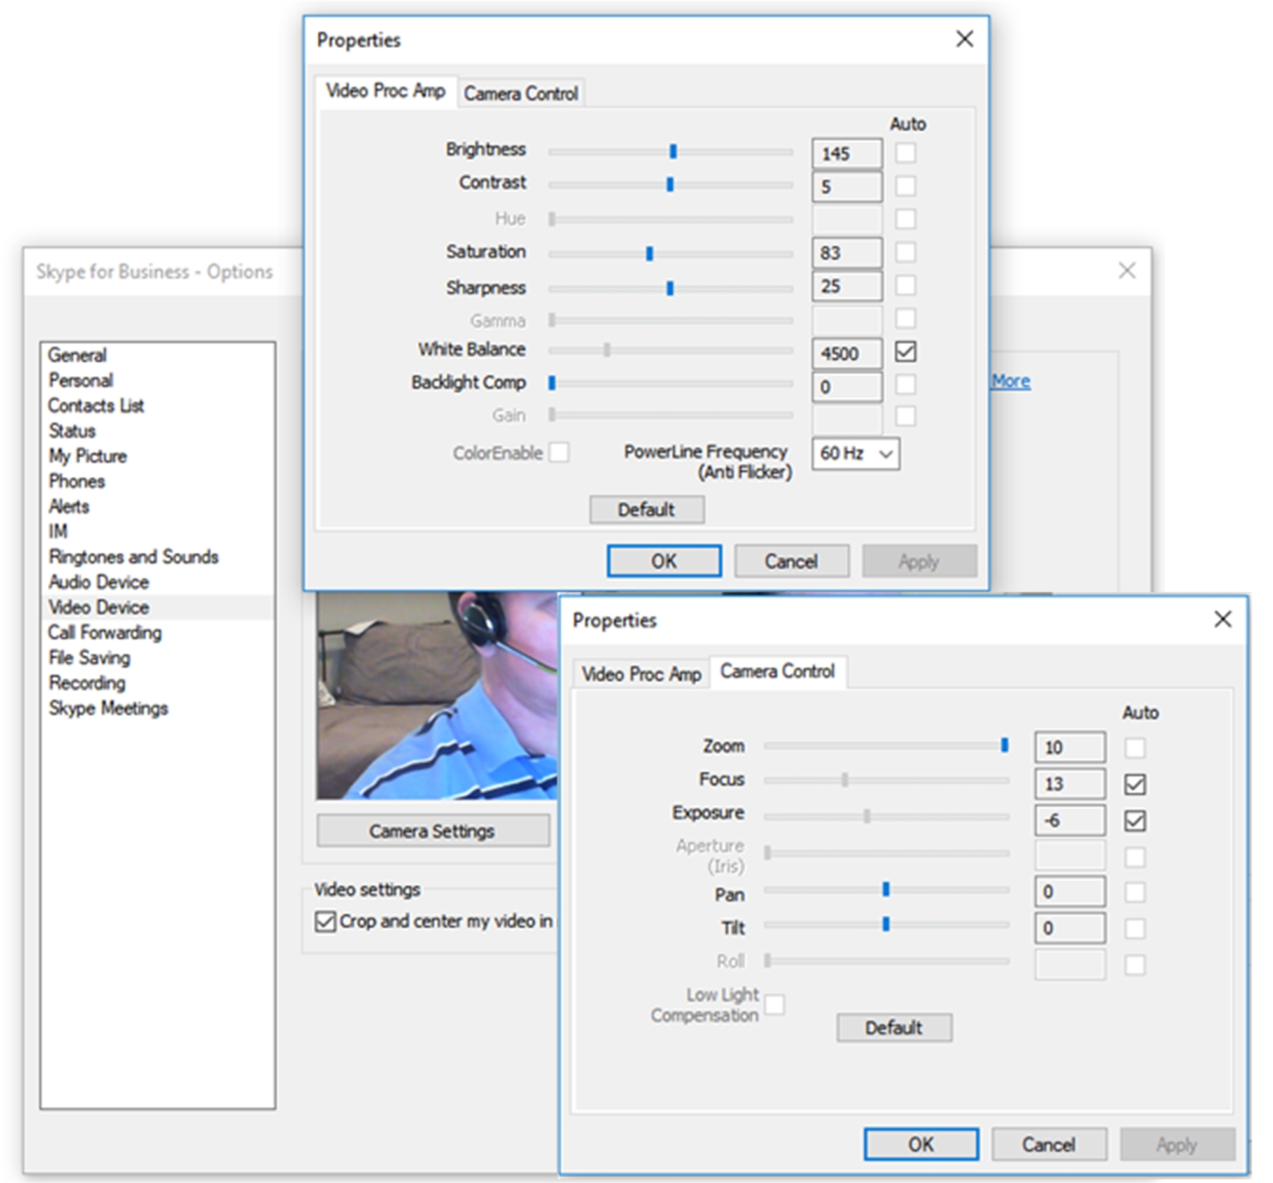Follow the More link in Skype options
1273x1183 pixels.
(x=1011, y=381)
